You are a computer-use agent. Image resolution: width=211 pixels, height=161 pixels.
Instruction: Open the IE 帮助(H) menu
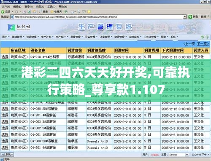coord(63,7)
